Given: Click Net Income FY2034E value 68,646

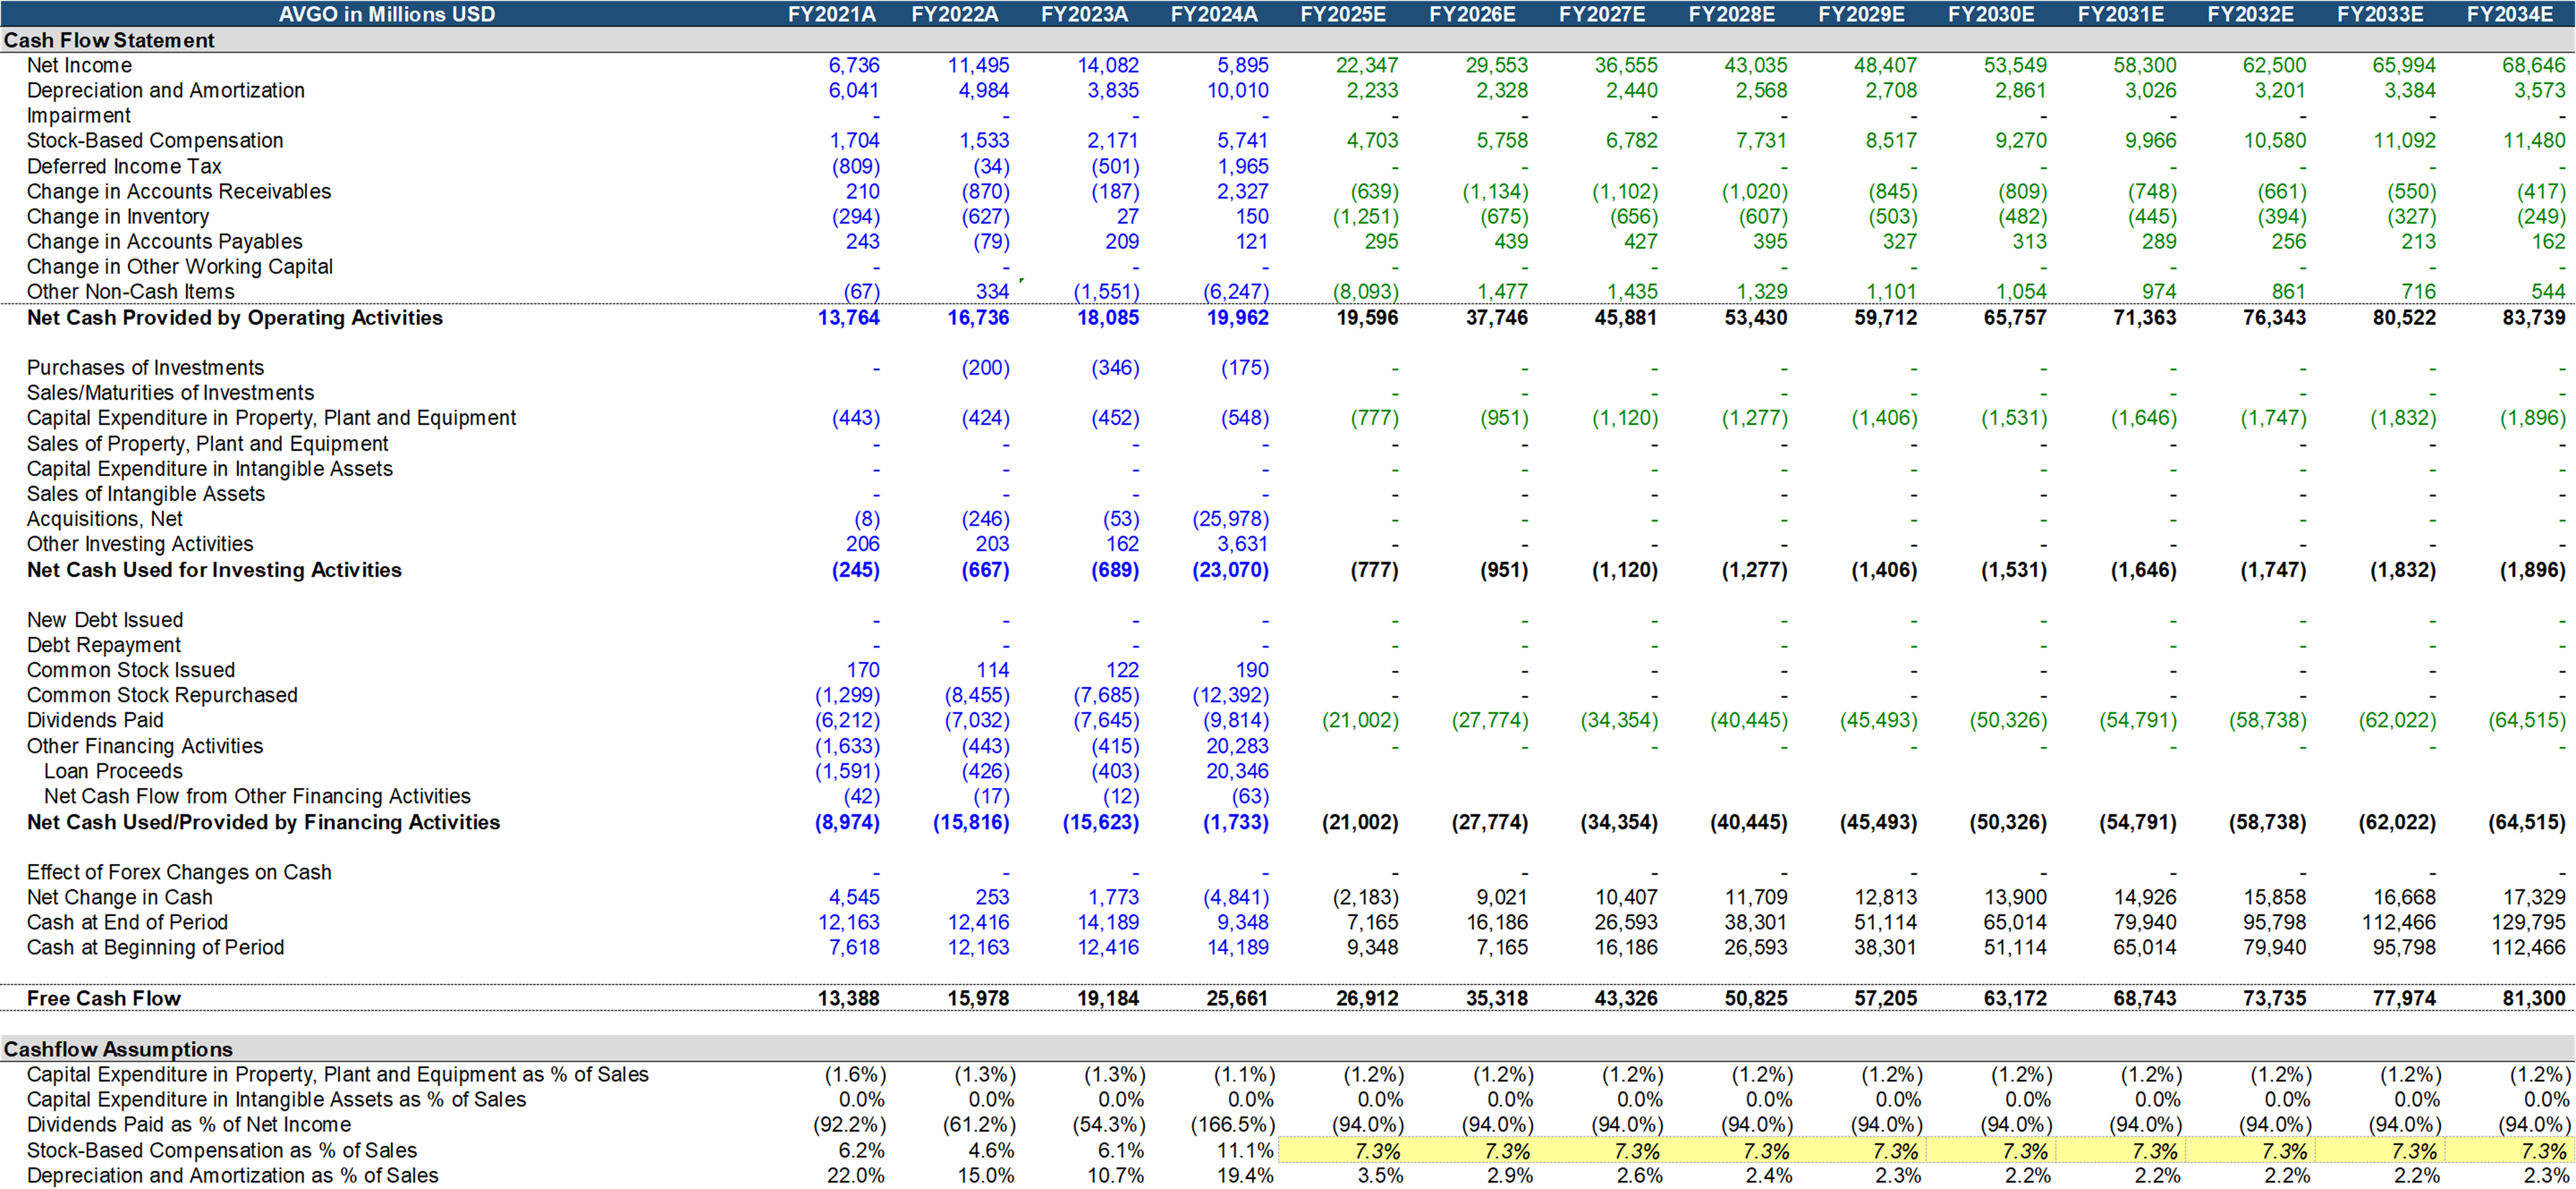Looking at the screenshot, I should pyautogui.click(x=2533, y=65).
